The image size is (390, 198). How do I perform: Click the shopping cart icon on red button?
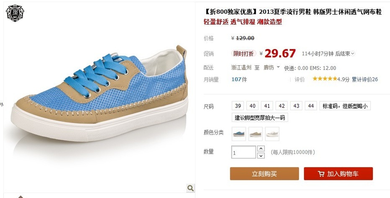coord(321,174)
